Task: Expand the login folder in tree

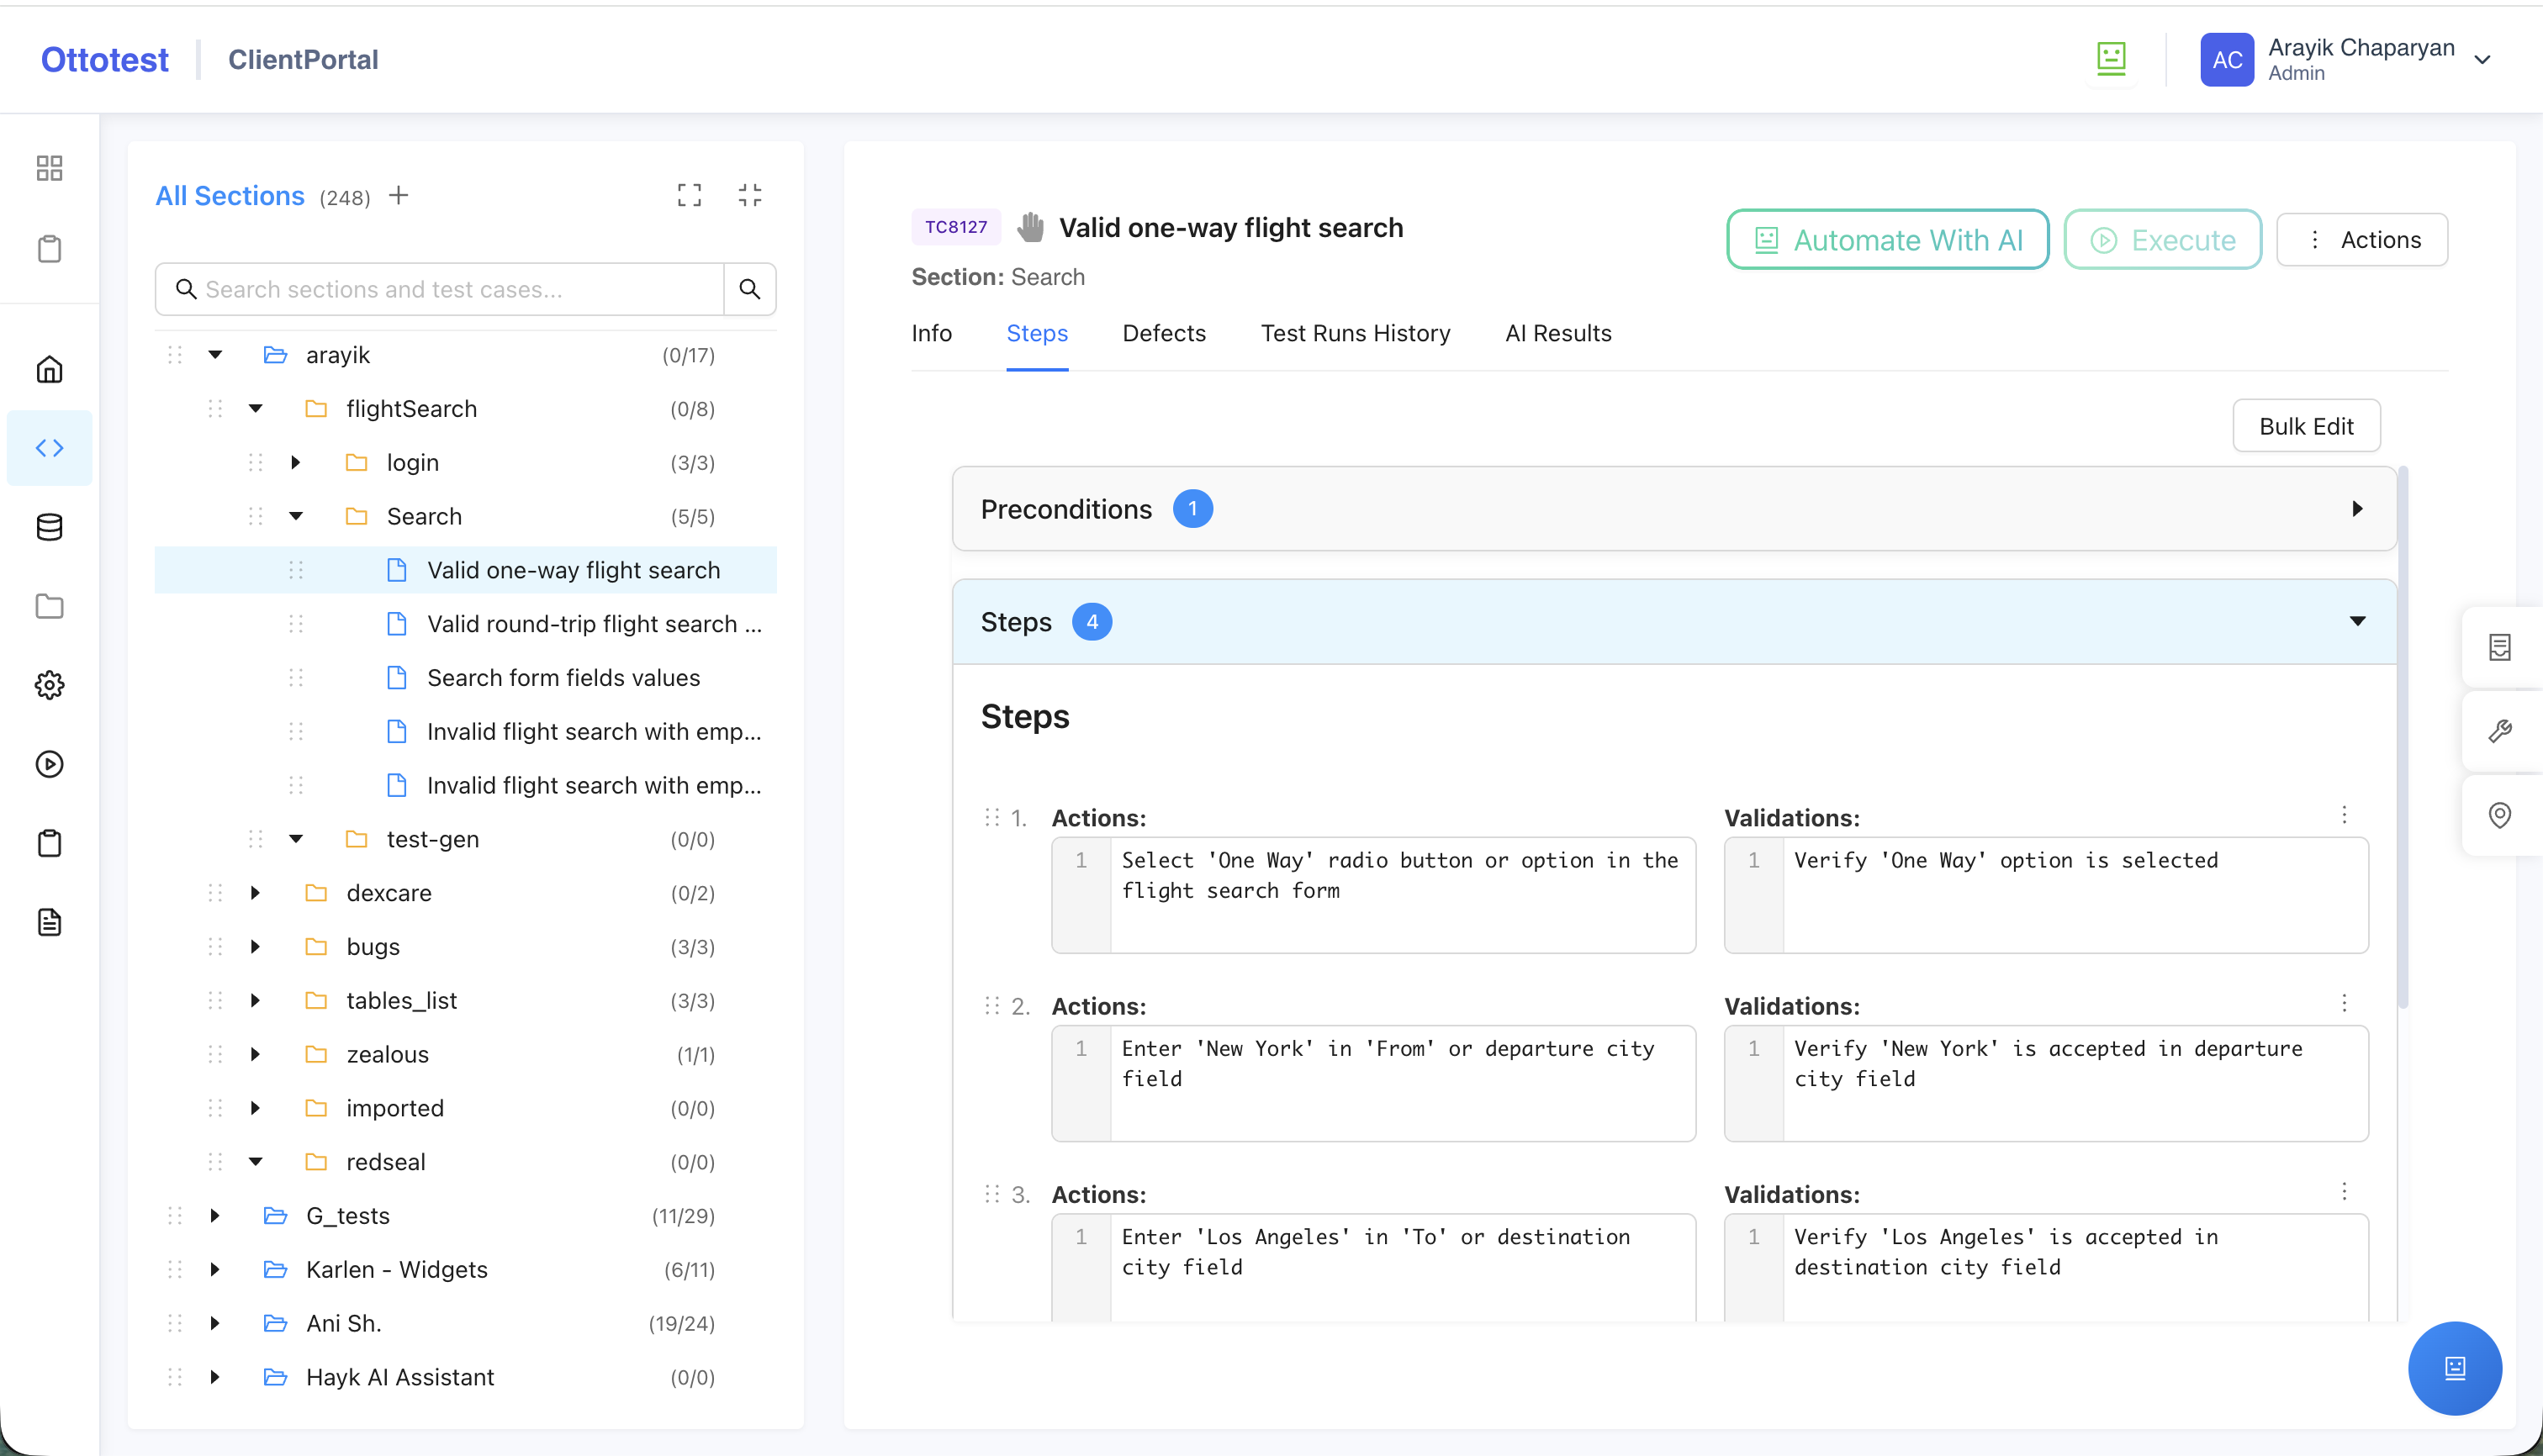Action: click(x=295, y=463)
